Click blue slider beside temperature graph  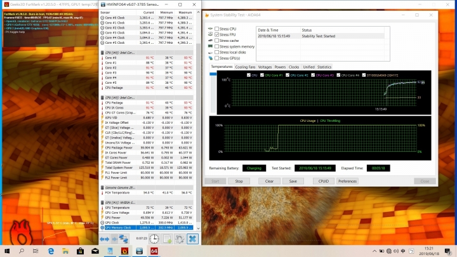tap(213, 74)
